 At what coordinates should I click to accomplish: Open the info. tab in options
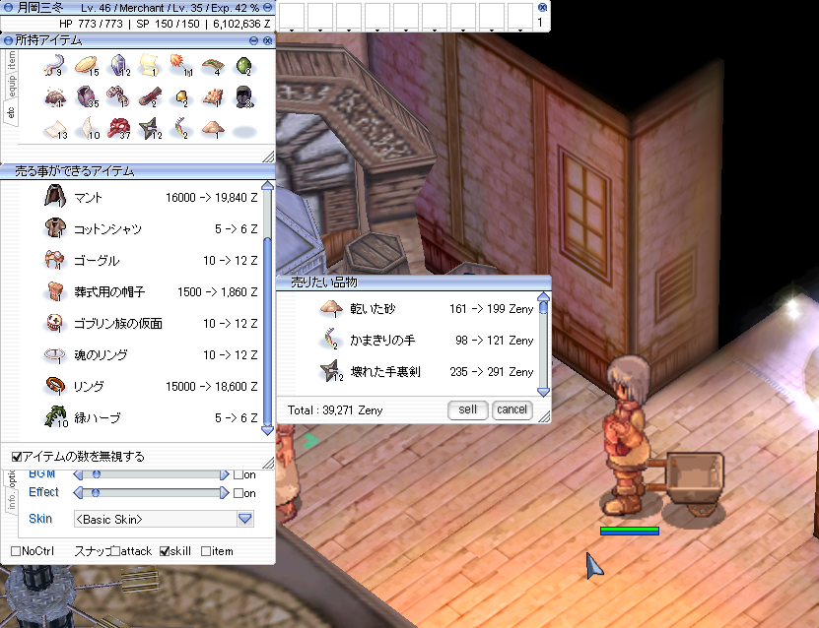pyautogui.click(x=11, y=502)
